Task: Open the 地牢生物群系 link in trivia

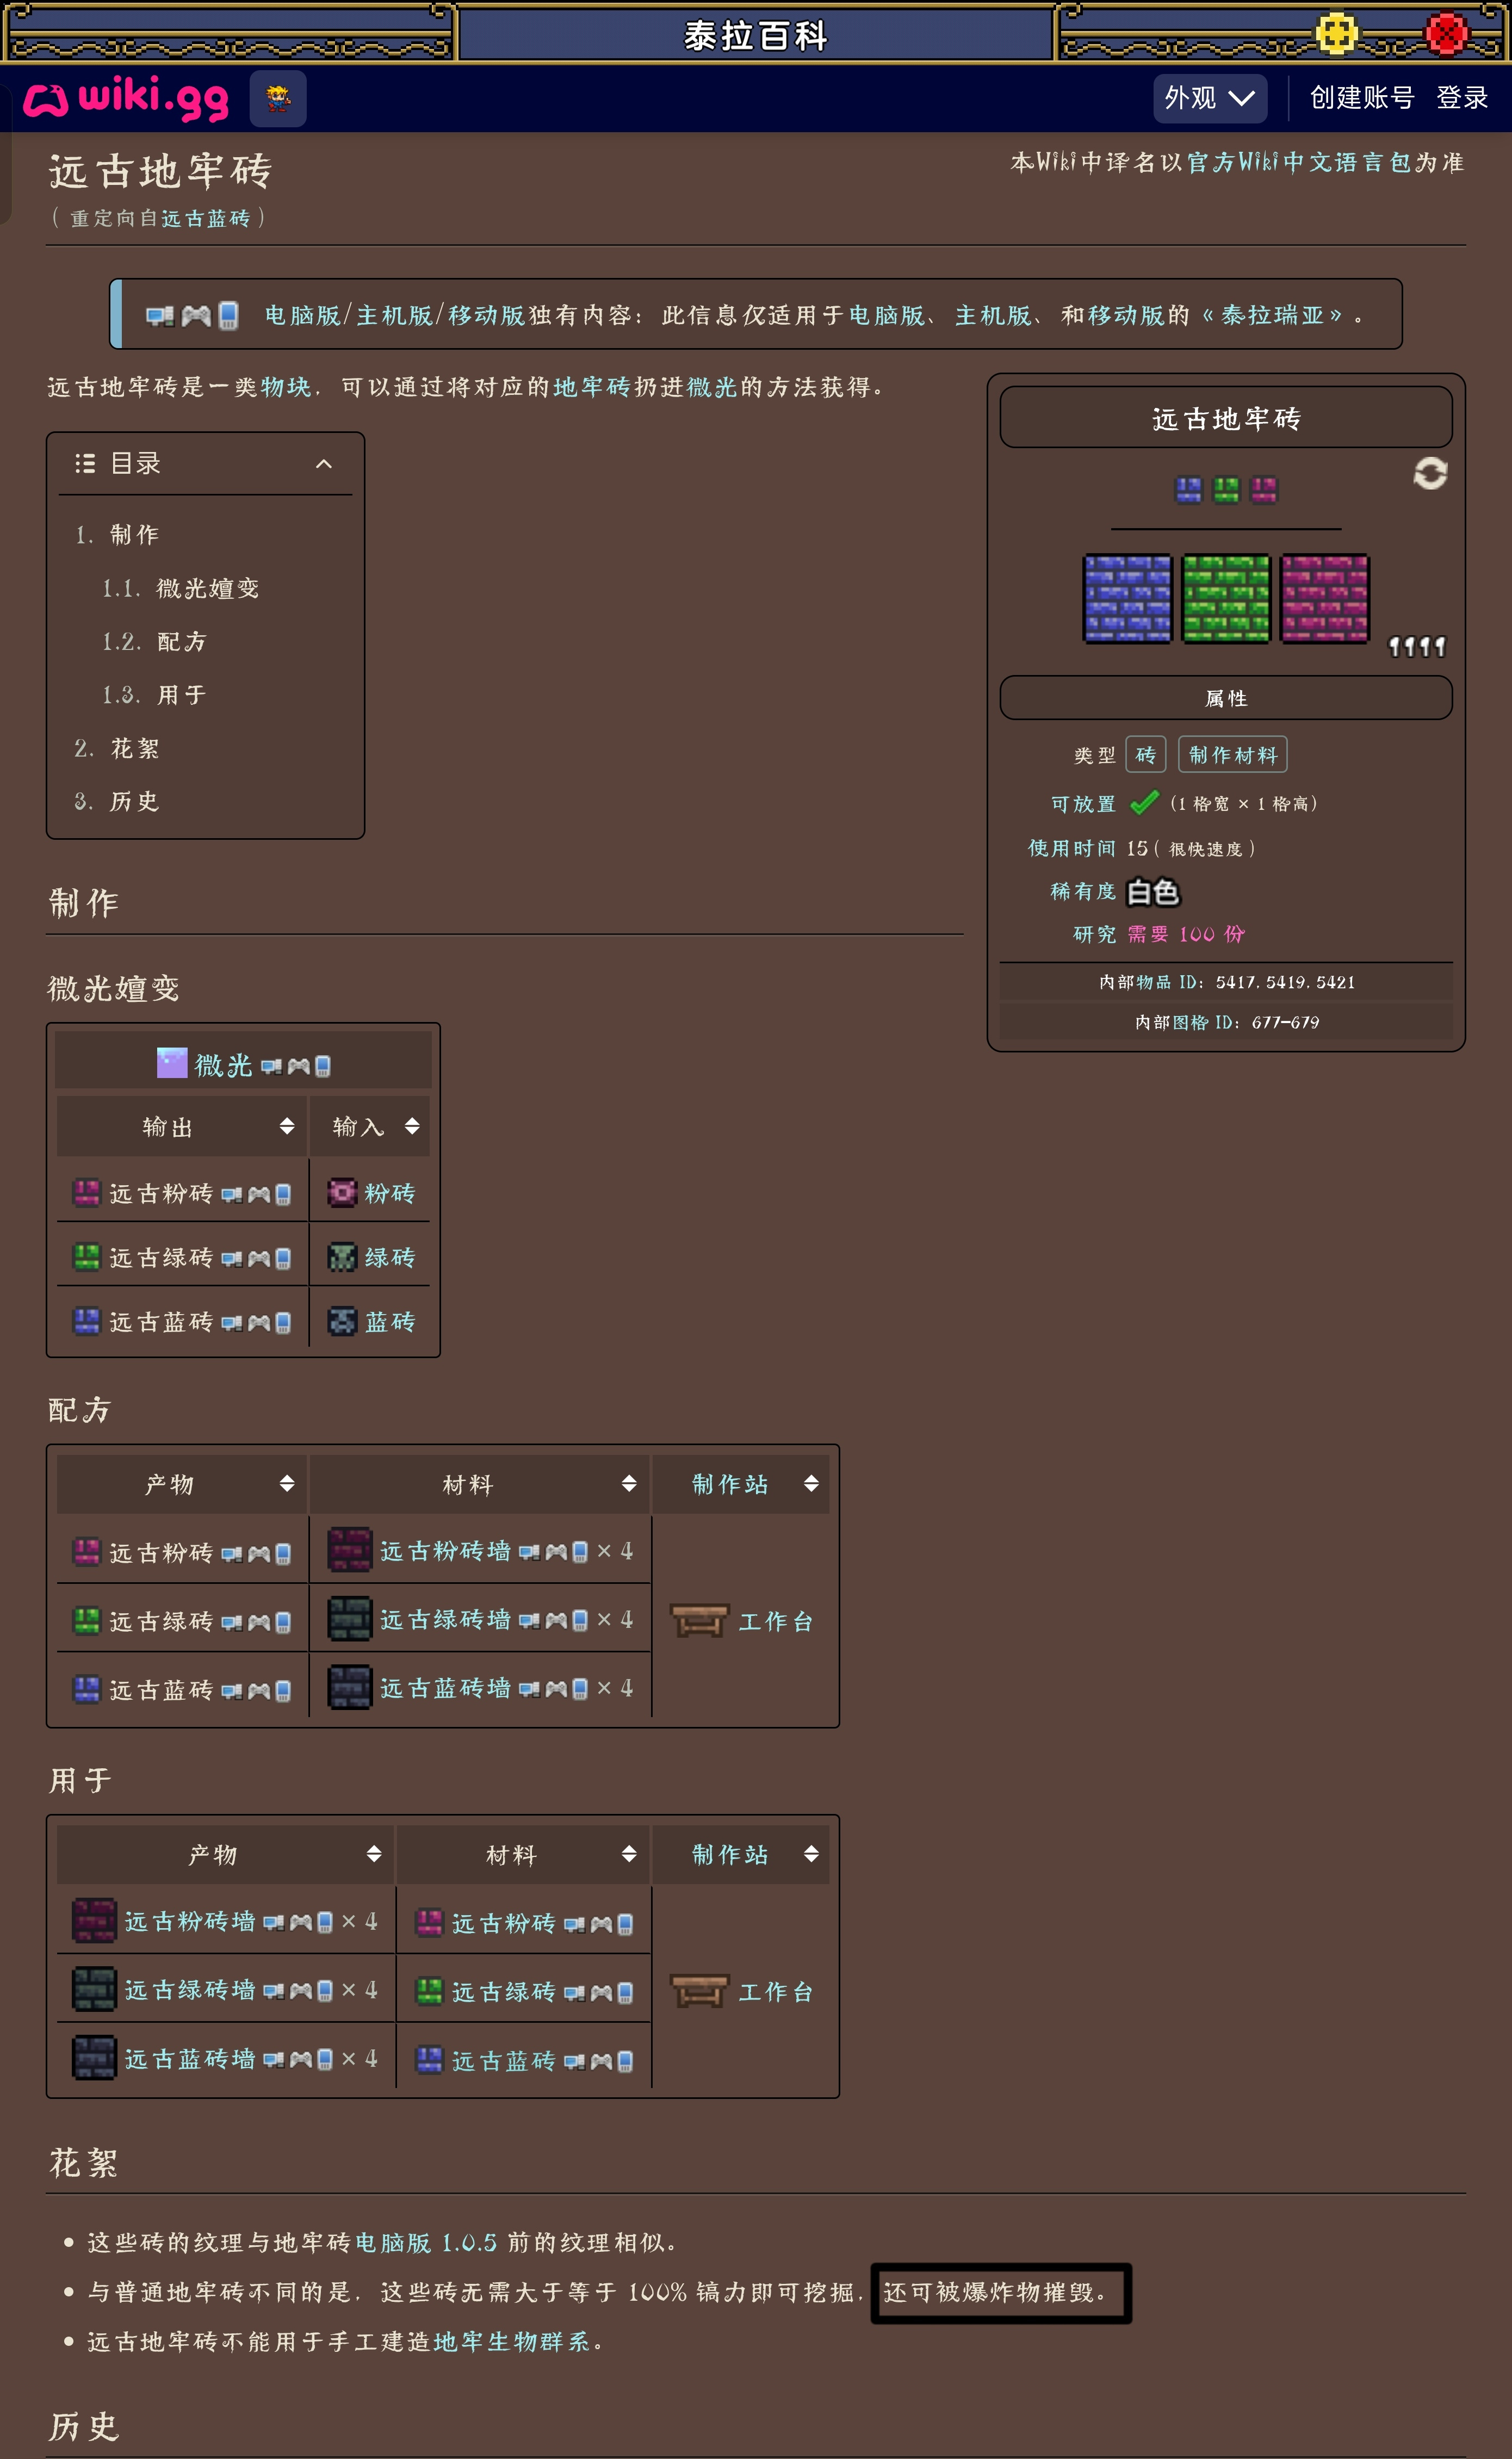Action: [x=512, y=2341]
